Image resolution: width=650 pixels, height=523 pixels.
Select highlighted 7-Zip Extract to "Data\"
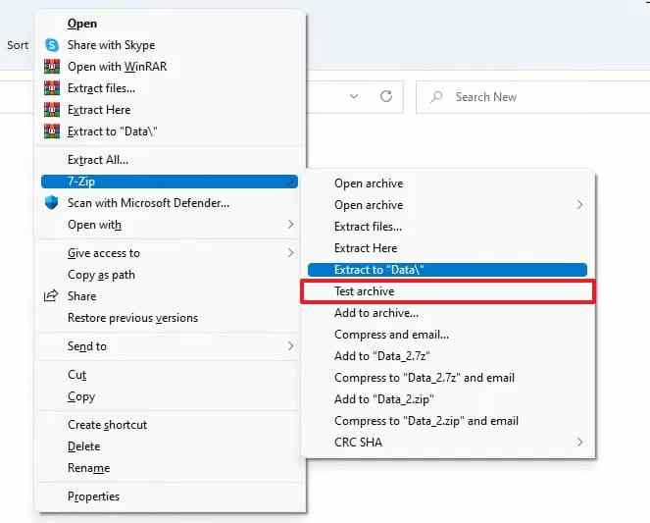(x=447, y=270)
